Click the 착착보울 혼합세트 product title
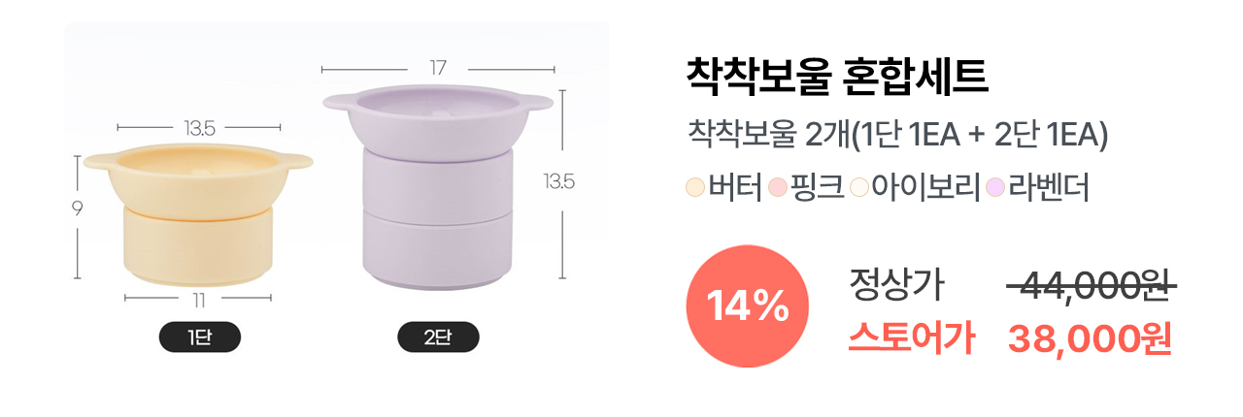 837,77
